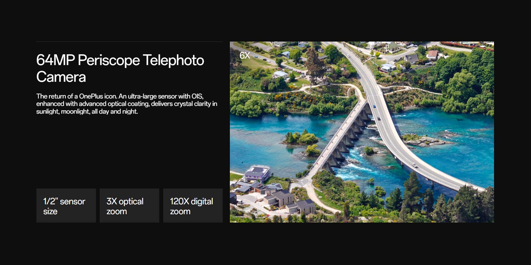Click the red-roofed house in photo

(x=432, y=55)
